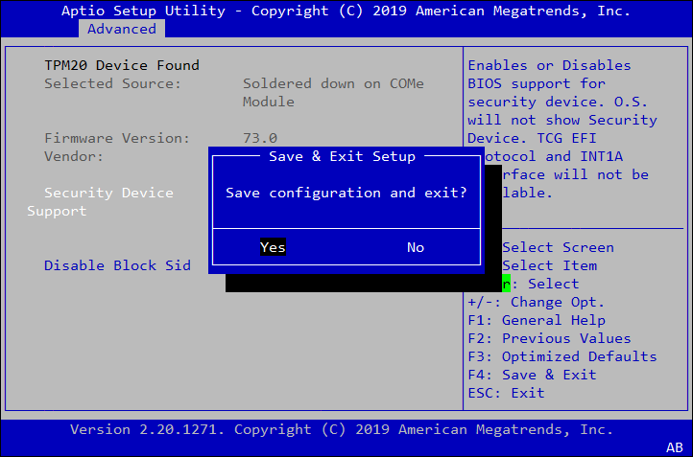This screenshot has height=457, width=693.
Task: Confirm with the Yes button
Action: point(273,247)
